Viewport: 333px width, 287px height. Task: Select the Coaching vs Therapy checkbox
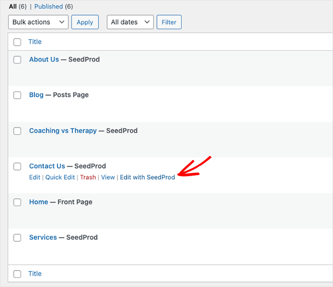(17, 131)
